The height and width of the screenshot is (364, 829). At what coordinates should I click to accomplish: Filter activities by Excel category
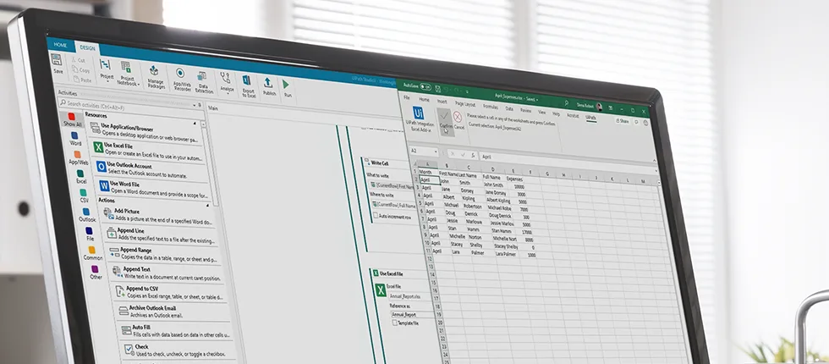click(x=80, y=177)
